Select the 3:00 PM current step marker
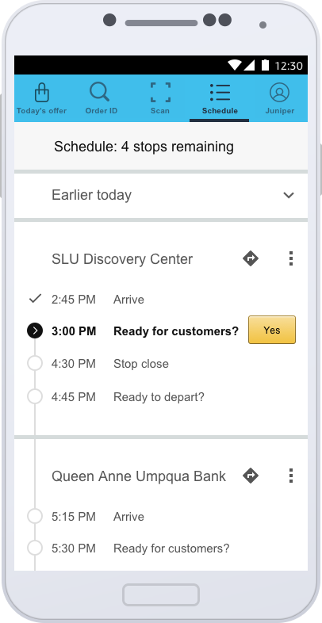The height and width of the screenshot is (623, 322). click(x=35, y=331)
